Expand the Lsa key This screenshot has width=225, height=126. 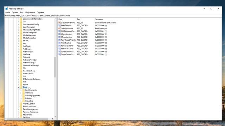point(19,22)
